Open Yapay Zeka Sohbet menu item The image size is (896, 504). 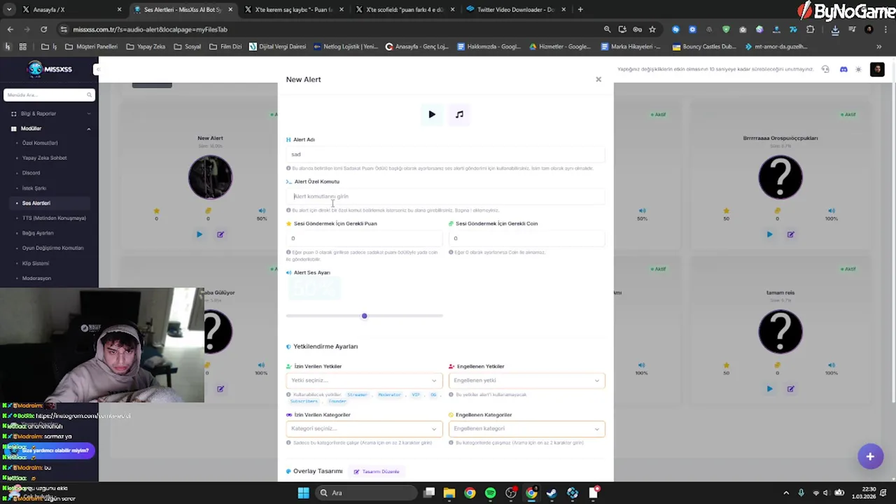45,157
